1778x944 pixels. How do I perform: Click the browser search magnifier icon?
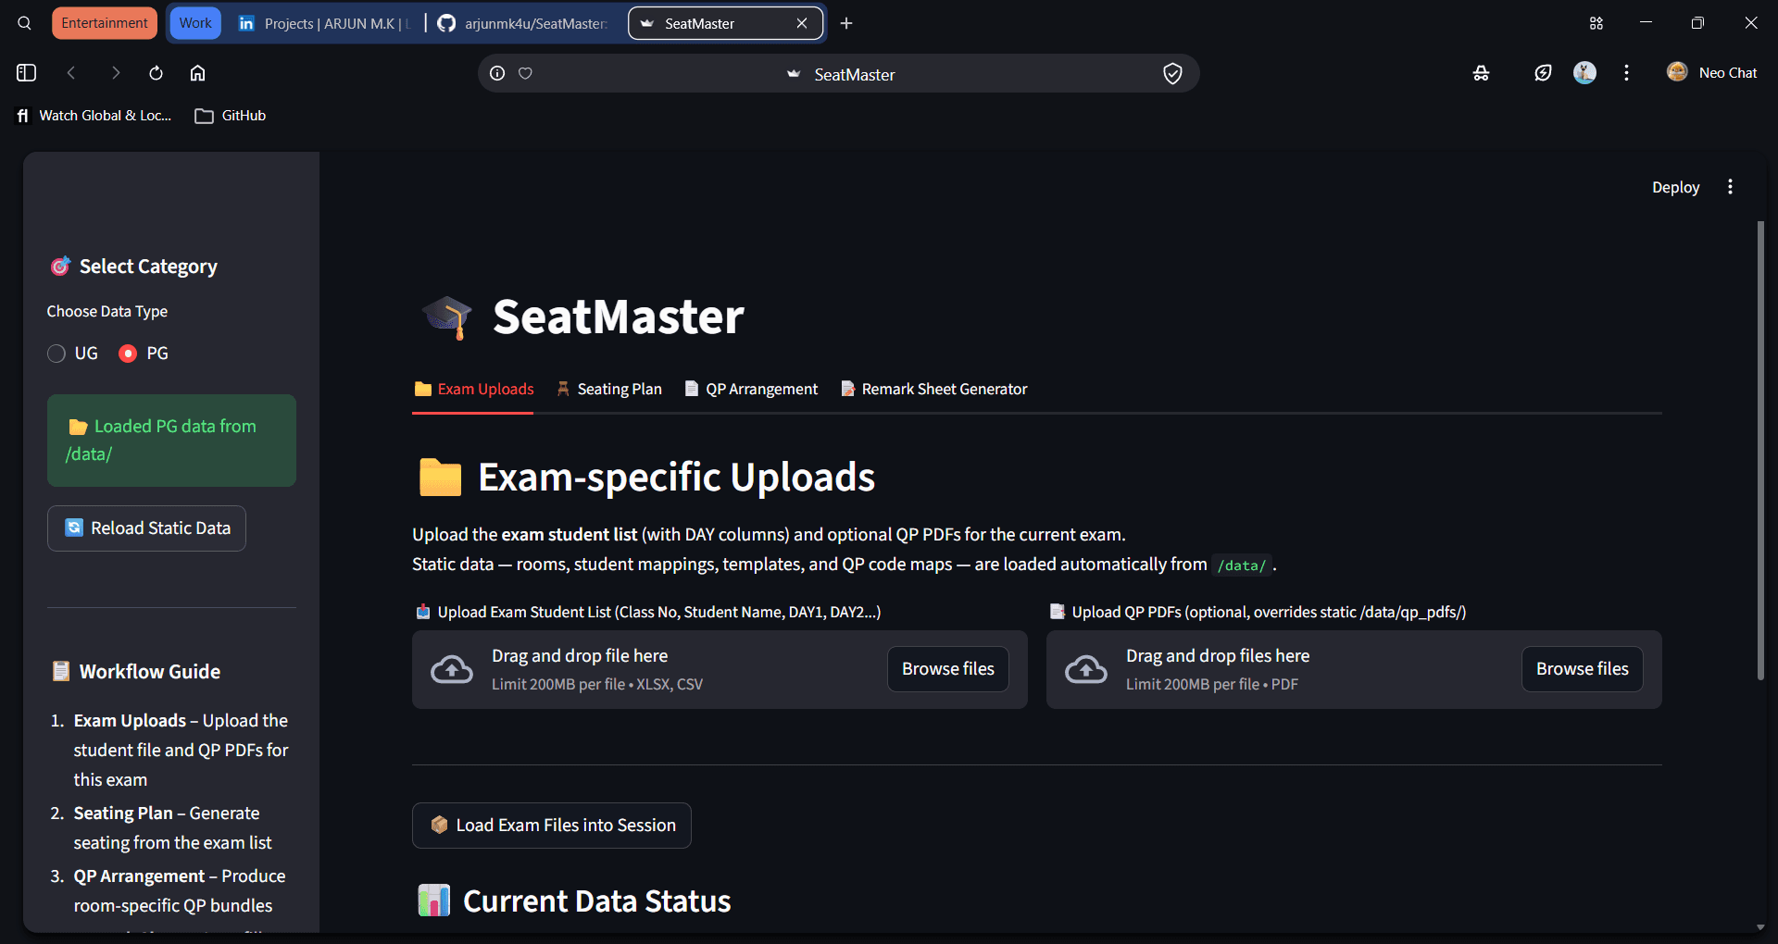(25, 23)
